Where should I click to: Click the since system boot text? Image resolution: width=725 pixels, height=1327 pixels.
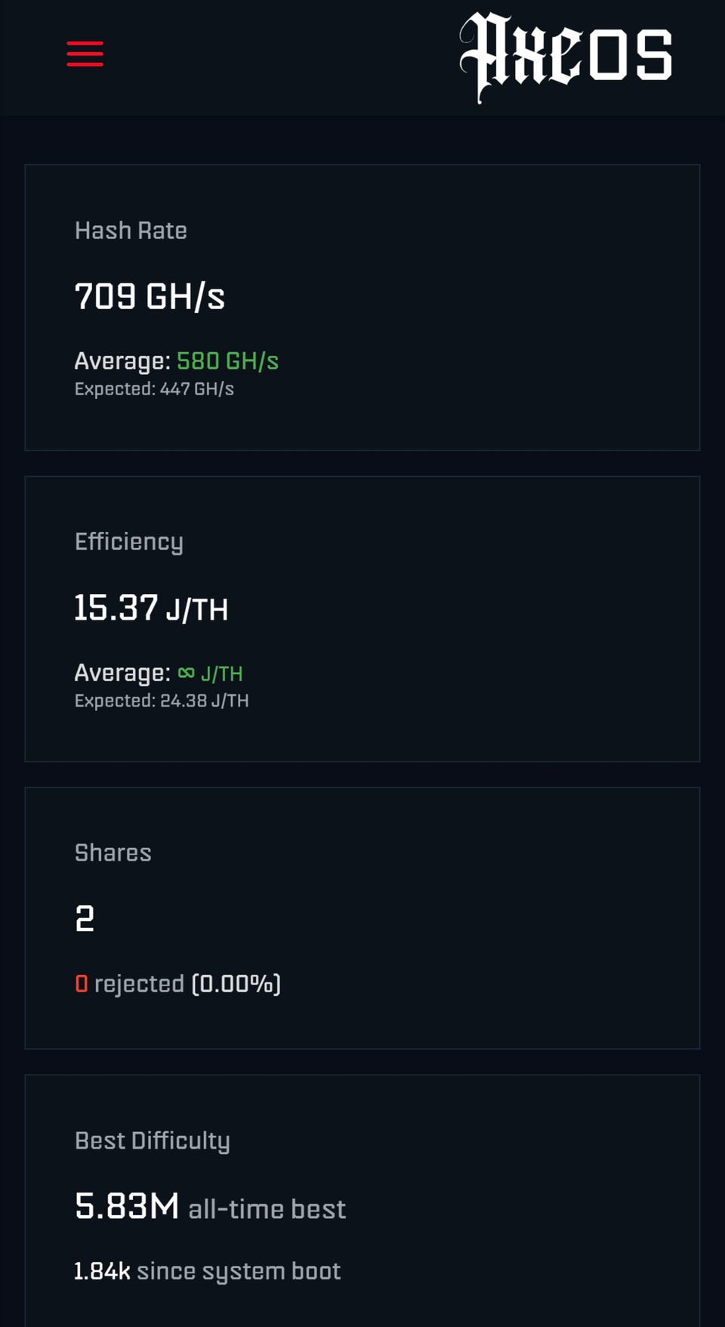click(239, 1272)
